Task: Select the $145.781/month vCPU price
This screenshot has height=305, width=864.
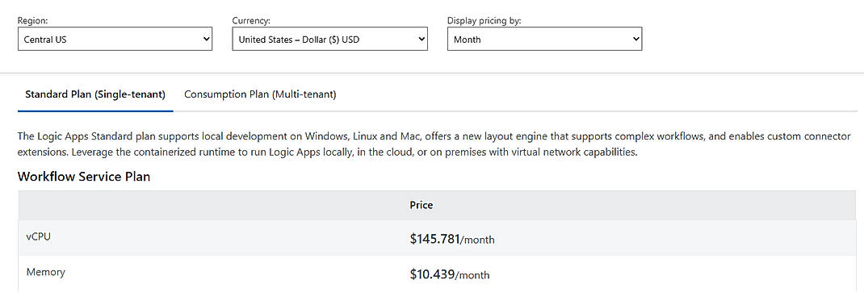Action: (452, 239)
